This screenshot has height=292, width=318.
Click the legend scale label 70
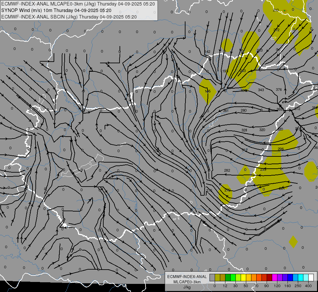pyautogui.click(x=256, y=286)
